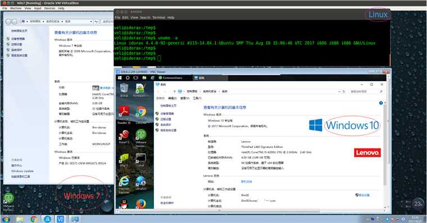Open the VirtualBox File menu
This screenshot has height=223, width=427.
pyautogui.click(x=4, y=8)
